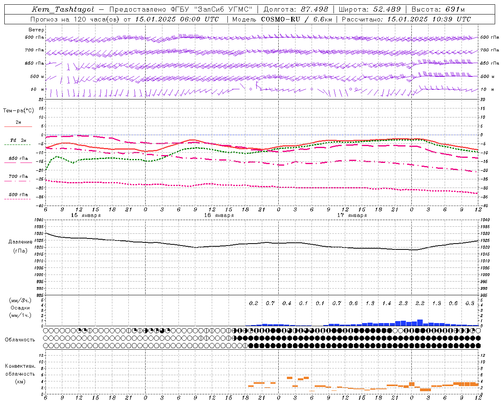Click the precipitation value 0.2

pyautogui.click(x=254, y=303)
